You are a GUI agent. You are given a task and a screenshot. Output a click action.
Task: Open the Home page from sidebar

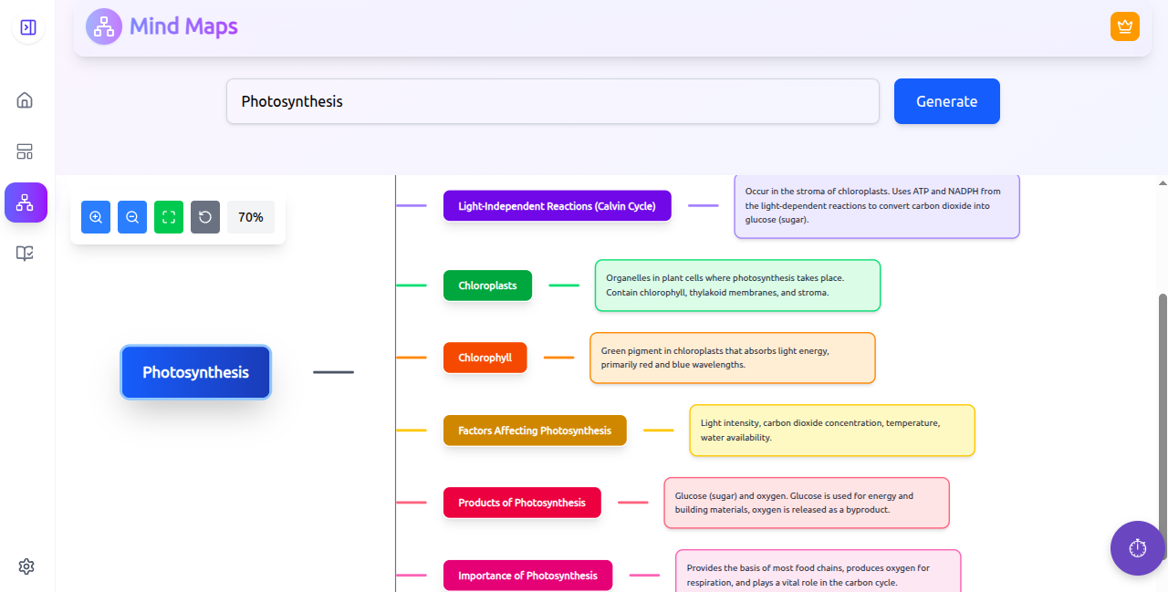pos(25,100)
